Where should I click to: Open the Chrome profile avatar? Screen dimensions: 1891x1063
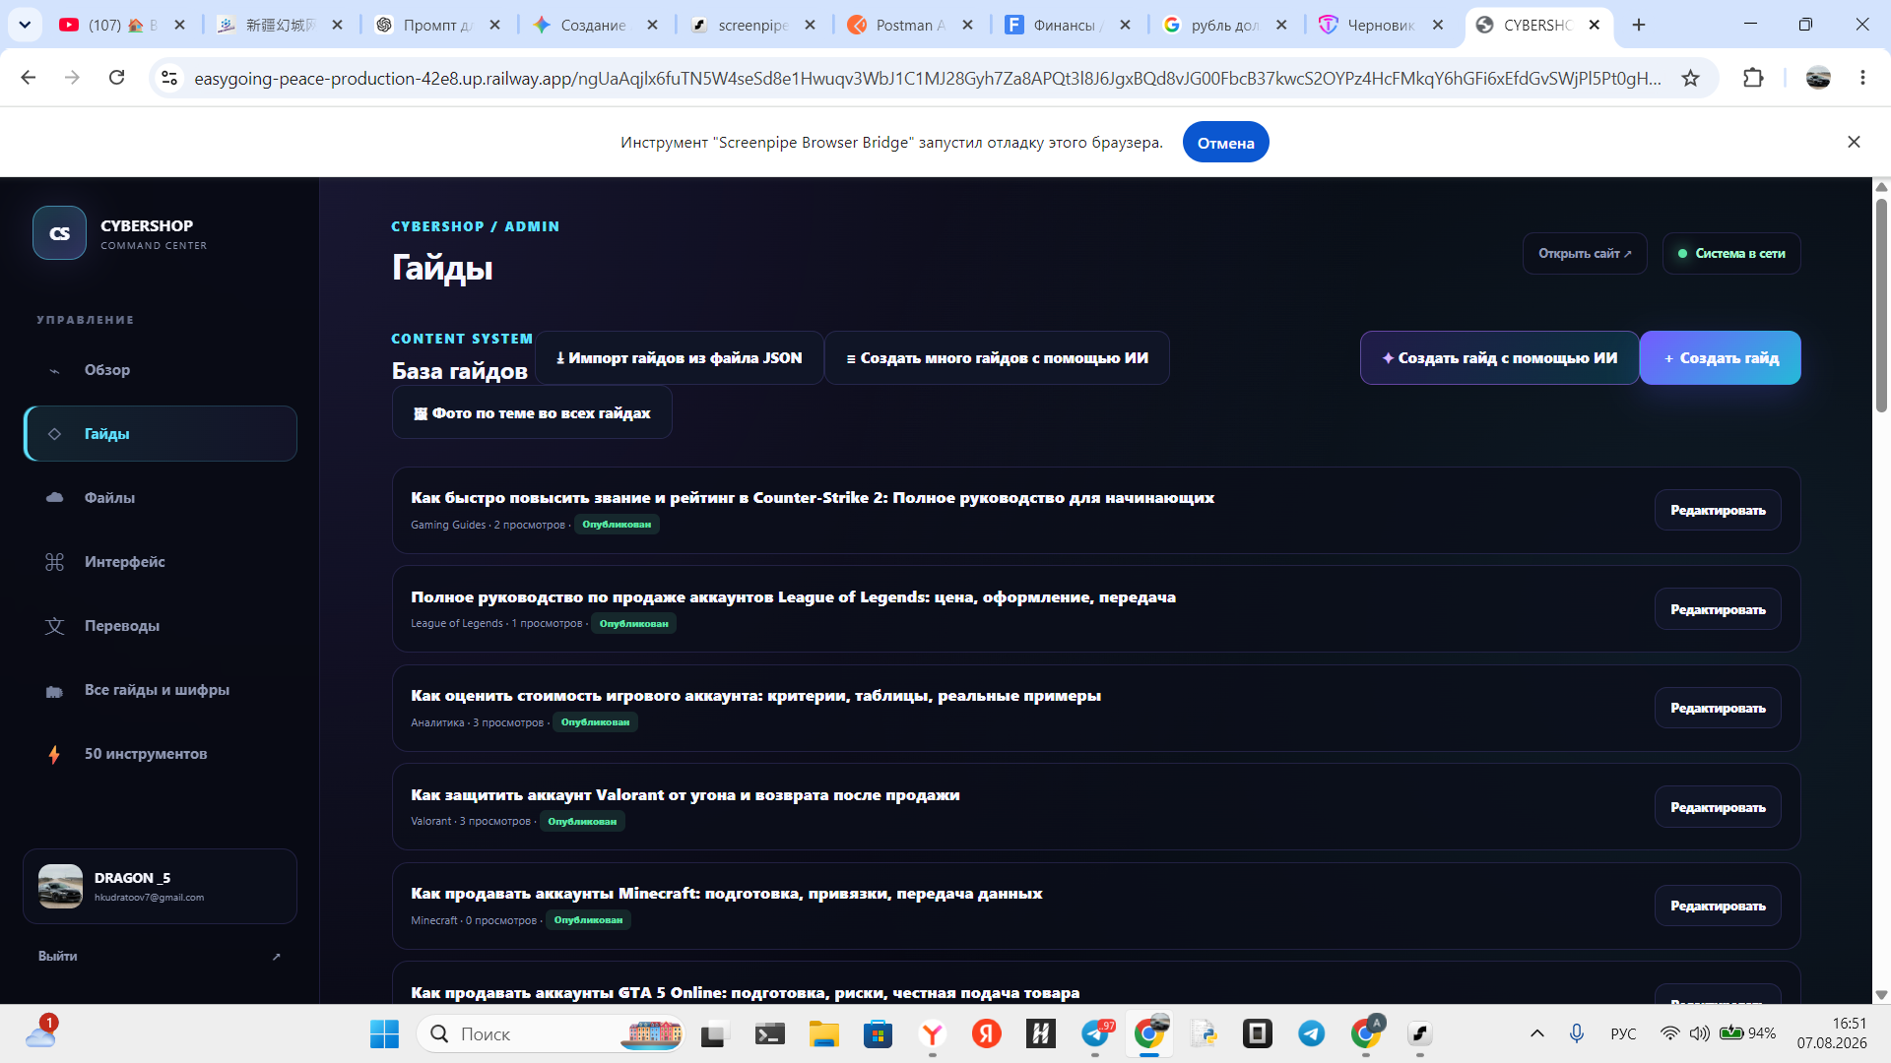[x=1818, y=78]
